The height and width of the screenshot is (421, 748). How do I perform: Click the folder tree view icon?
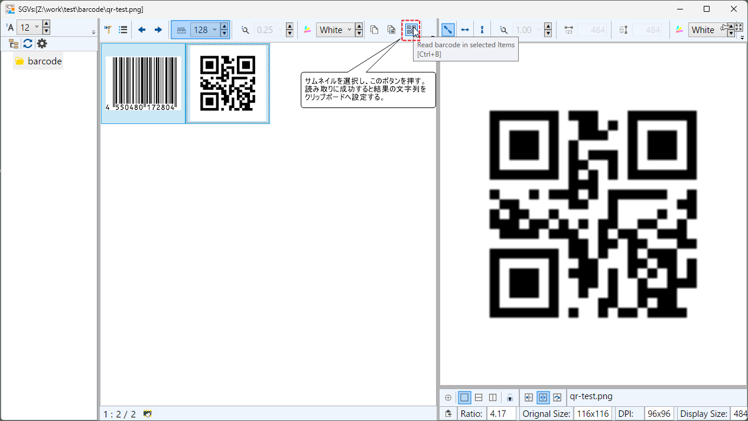pos(14,44)
